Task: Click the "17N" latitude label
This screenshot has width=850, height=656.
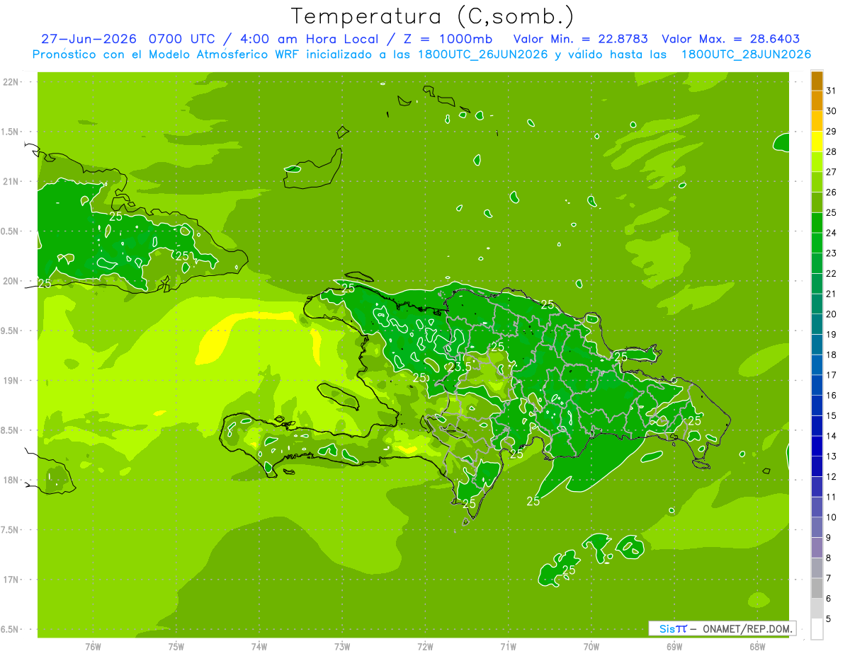Action: pos(11,580)
